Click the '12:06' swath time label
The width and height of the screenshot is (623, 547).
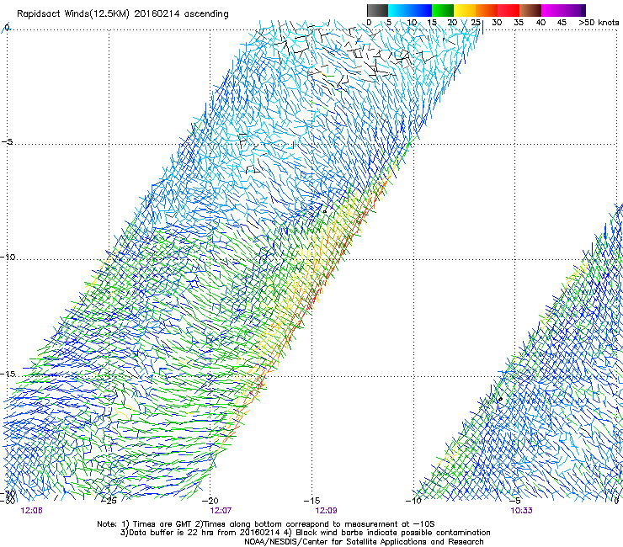click(x=32, y=511)
